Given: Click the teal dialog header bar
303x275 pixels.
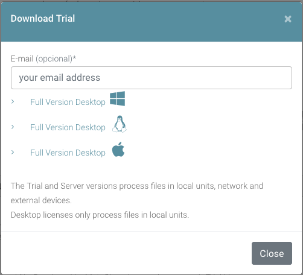Looking at the screenshot, I should pyautogui.click(x=151, y=22).
